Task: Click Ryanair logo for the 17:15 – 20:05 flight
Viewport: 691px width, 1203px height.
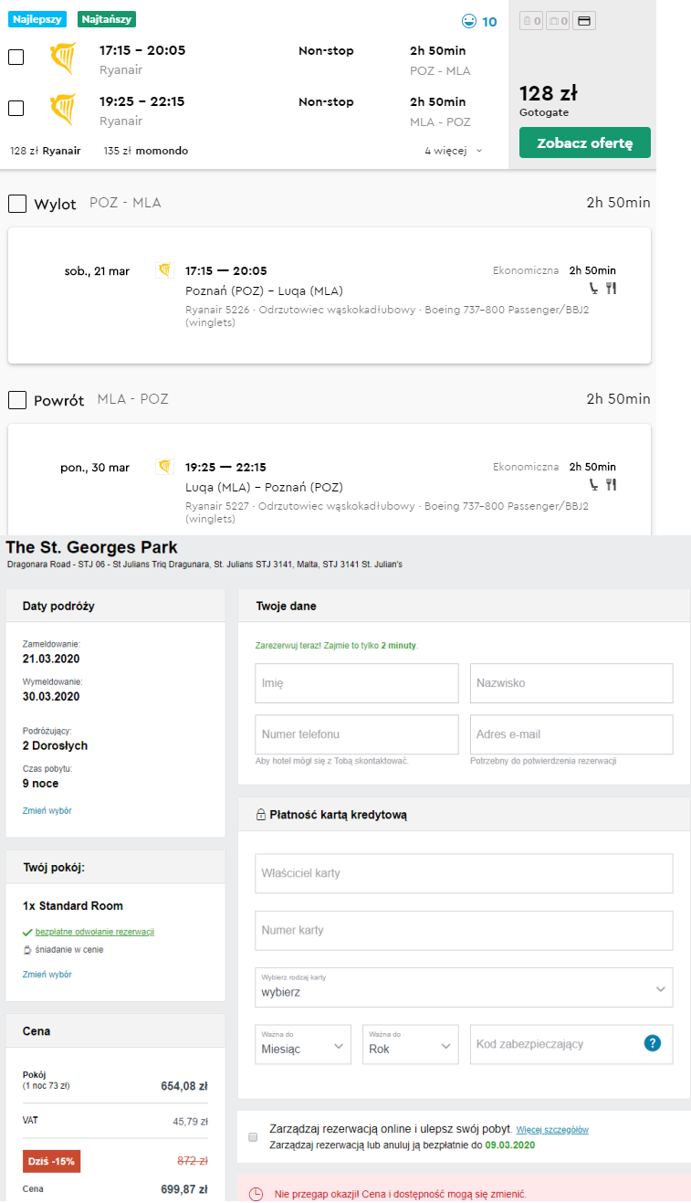Action: [x=62, y=58]
